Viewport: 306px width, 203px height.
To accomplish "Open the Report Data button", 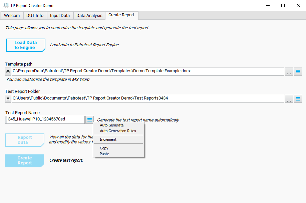I will (24, 140).
